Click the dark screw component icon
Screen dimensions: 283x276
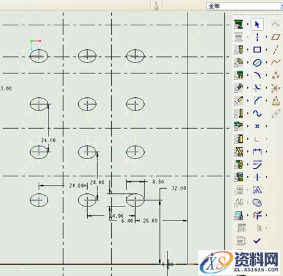(x=239, y=88)
